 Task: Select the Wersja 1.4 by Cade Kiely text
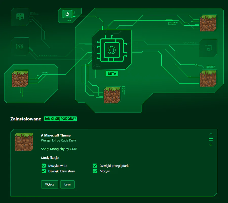pos(59,140)
